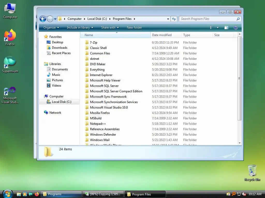Open the Share with menu
This screenshot has height=198, width=265.
click(x=110, y=28)
